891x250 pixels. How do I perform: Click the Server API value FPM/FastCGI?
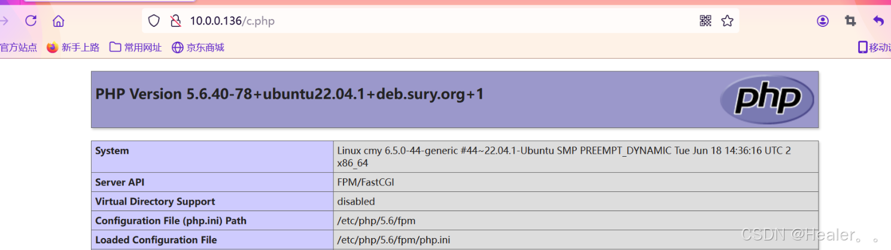coord(366,182)
